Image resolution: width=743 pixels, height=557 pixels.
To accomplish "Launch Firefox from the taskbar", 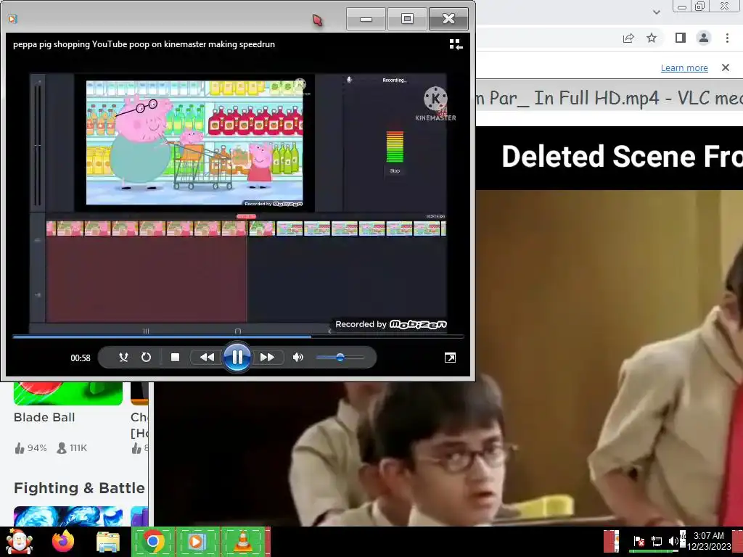I will (63, 541).
